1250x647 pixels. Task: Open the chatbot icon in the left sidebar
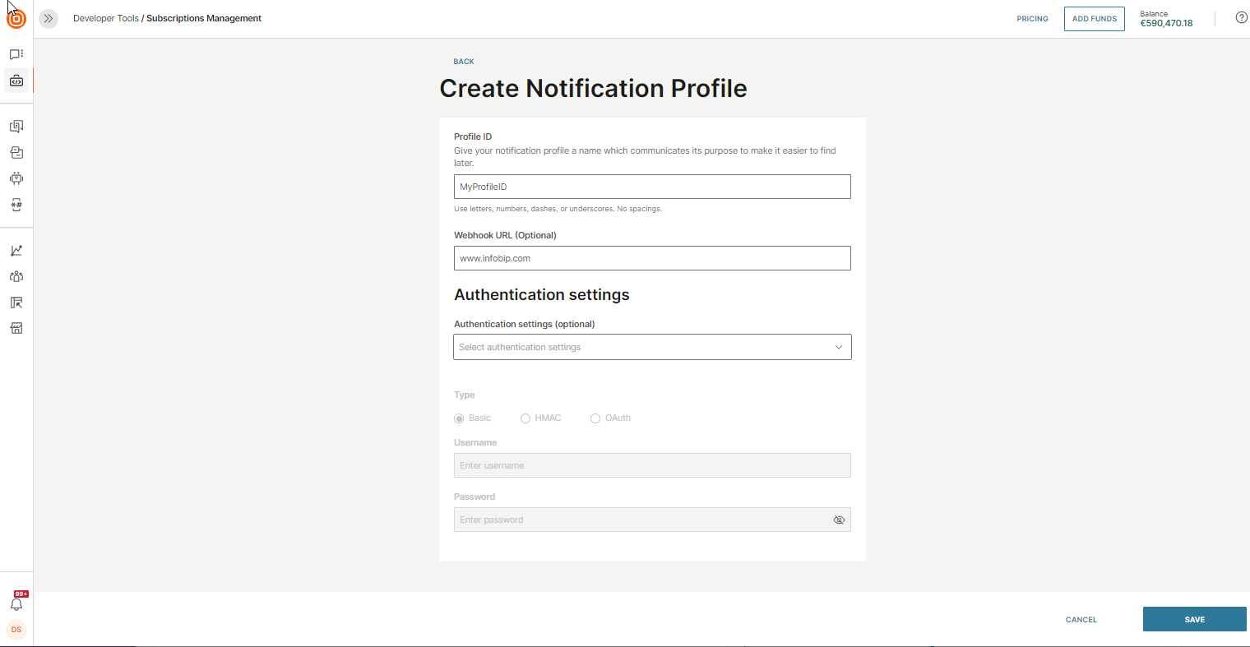[x=16, y=178]
